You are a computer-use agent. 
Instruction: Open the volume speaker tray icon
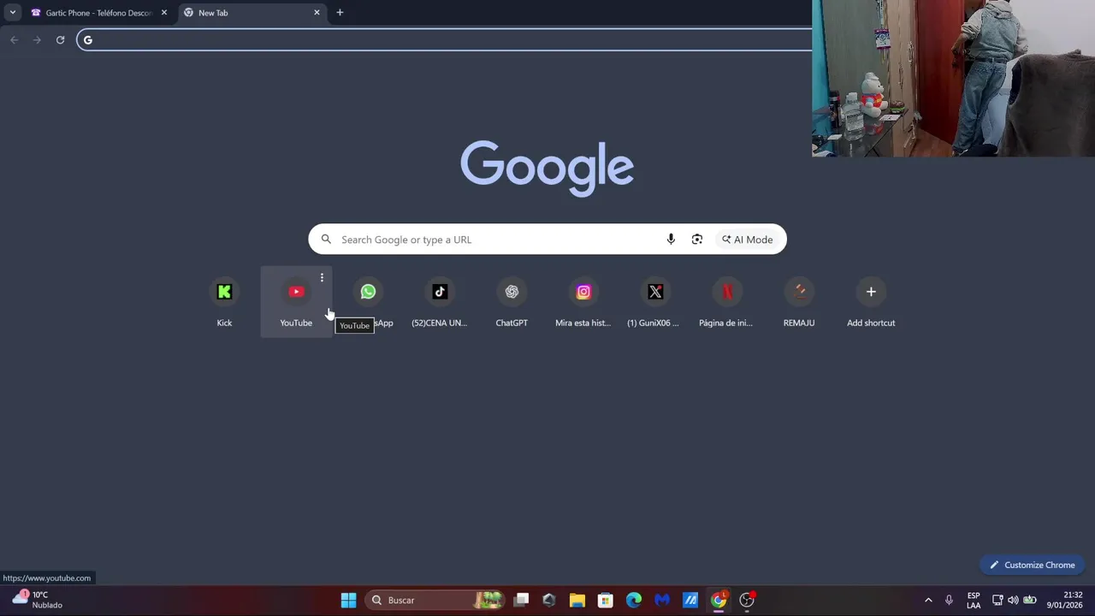[x=1013, y=600]
